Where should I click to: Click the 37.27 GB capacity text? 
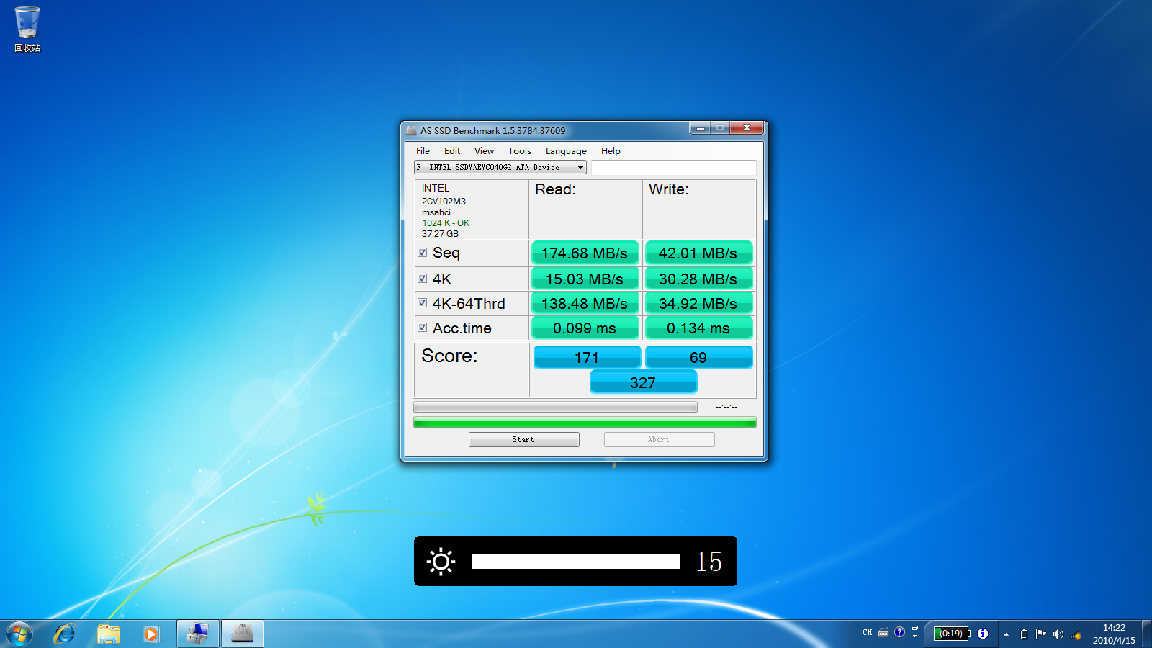point(440,234)
